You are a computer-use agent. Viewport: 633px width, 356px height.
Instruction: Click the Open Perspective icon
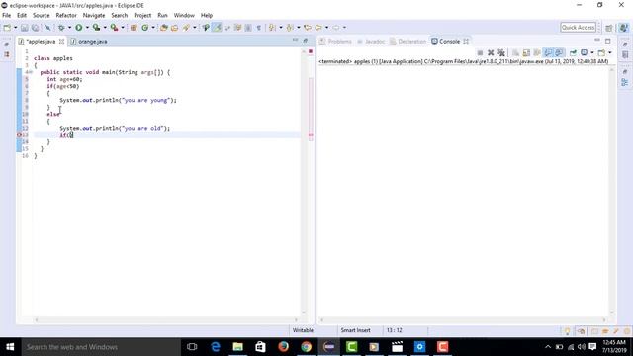pyautogui.click(x=609, y=28)
